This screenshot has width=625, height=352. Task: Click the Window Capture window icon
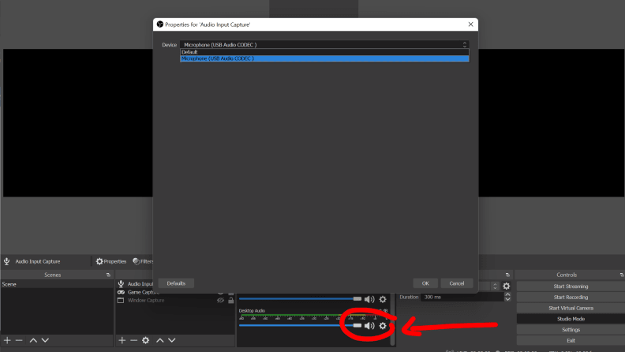point(121,300)
